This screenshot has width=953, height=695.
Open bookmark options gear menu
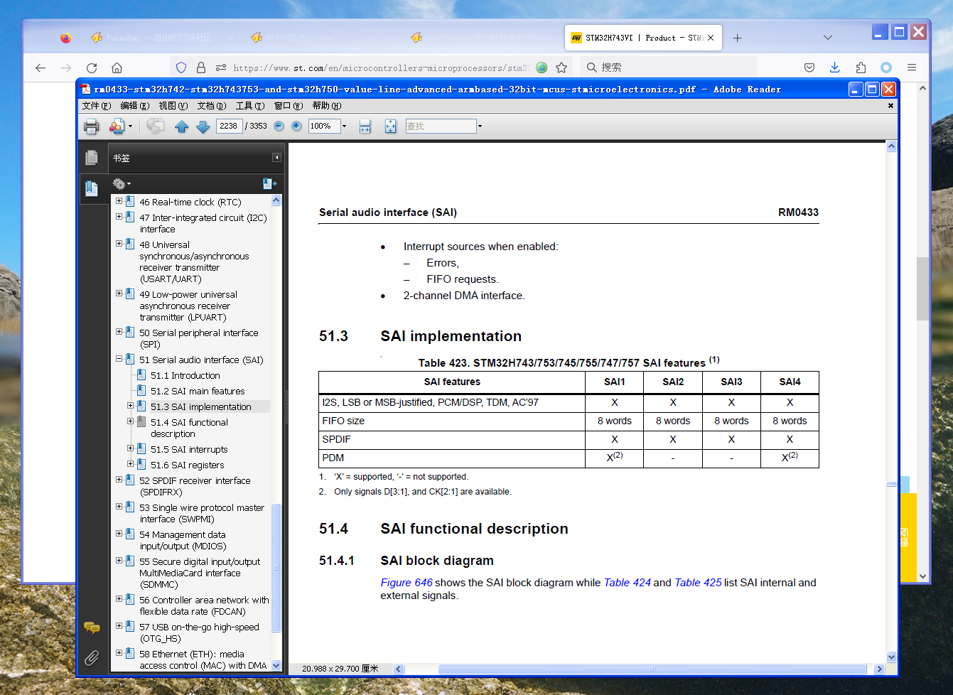click(122, 184)
